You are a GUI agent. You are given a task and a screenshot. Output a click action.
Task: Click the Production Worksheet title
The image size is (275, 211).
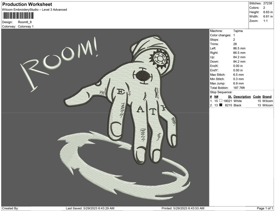[27, 4]
